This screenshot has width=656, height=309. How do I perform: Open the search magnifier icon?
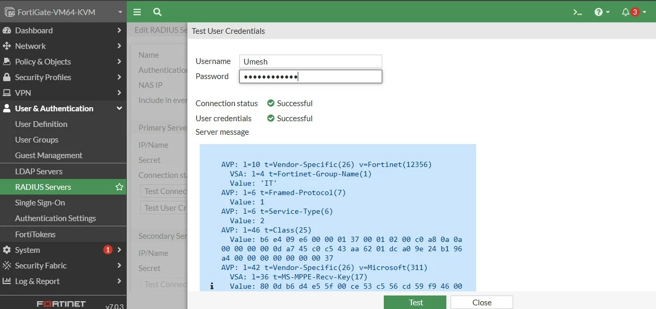pos(157,12)
